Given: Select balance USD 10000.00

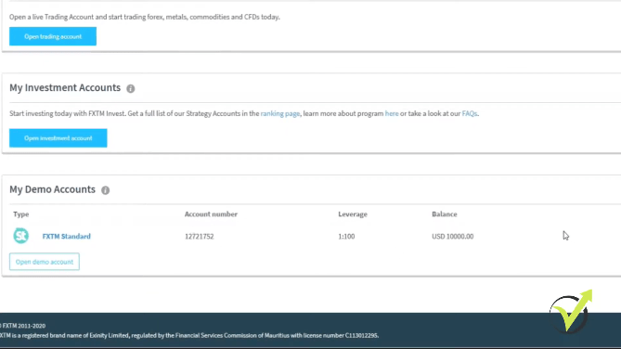Looking at the screenshot, I should tap(453, 237).
